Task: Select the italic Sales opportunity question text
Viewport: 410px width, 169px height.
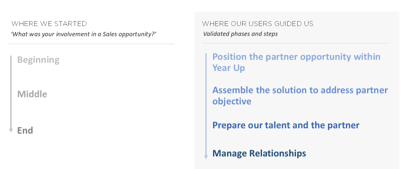Action: click(x=84, y=34)
